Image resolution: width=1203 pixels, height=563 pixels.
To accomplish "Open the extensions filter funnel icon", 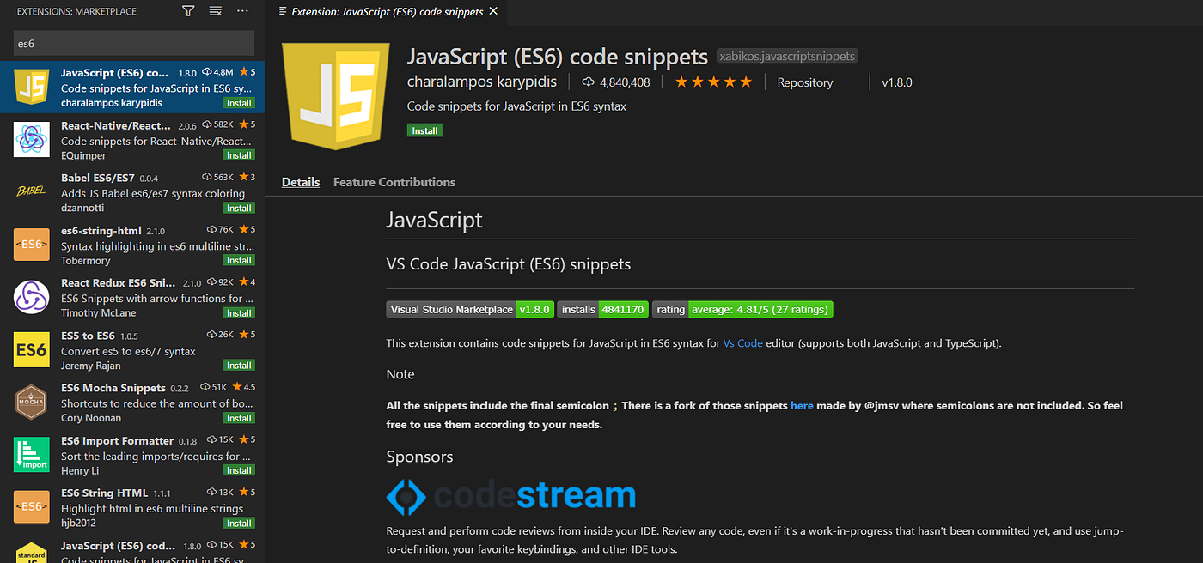I will [x=188, y=11].
